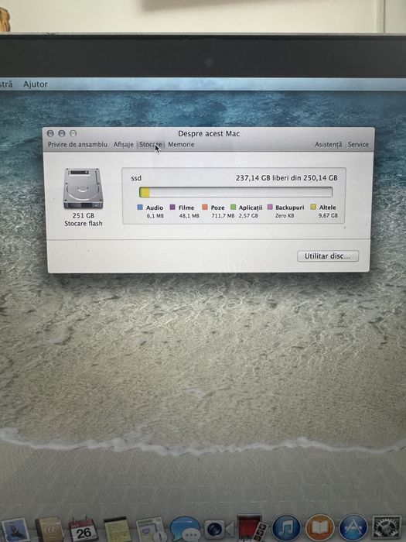Click the 'Stocare flash' label
The width and height of the screenshot is (406, 542).
pos(84,224)
